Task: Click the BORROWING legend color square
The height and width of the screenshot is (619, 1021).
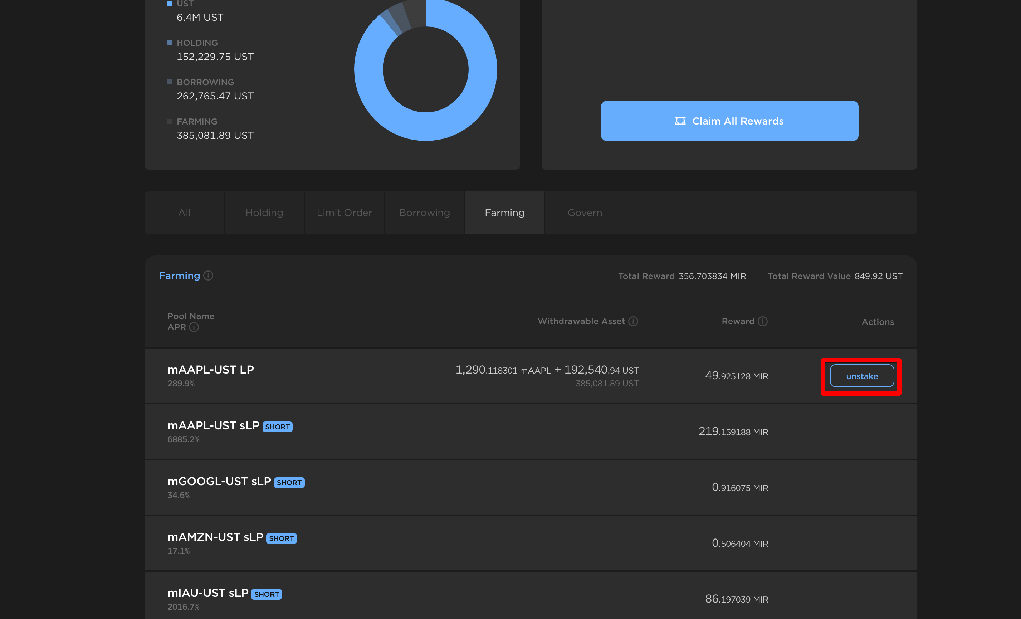Action: click(x=170, y=82)
